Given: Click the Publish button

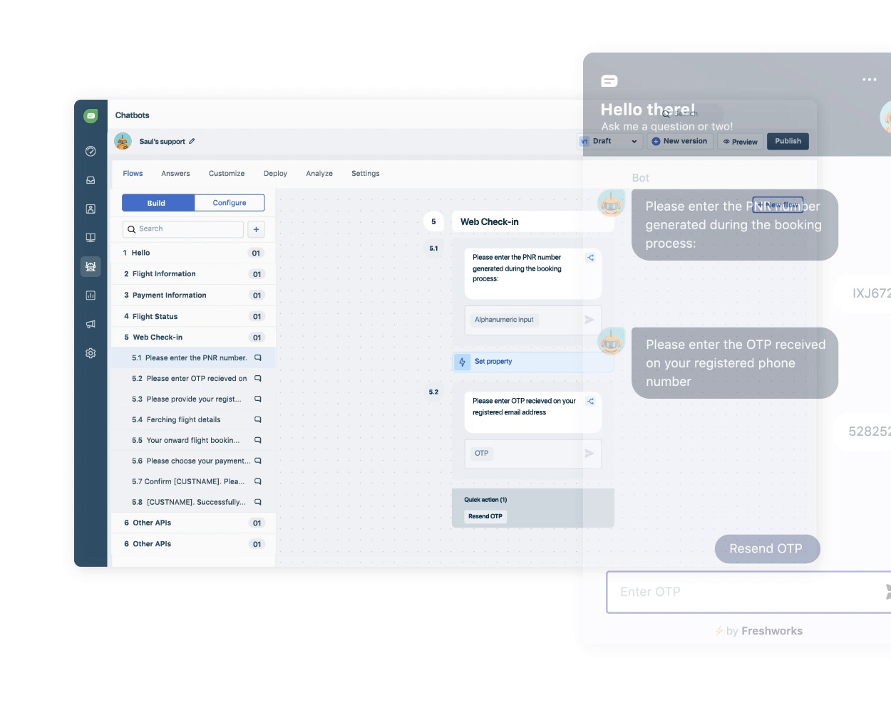Looking at the screenshot, I should point(788,141).
